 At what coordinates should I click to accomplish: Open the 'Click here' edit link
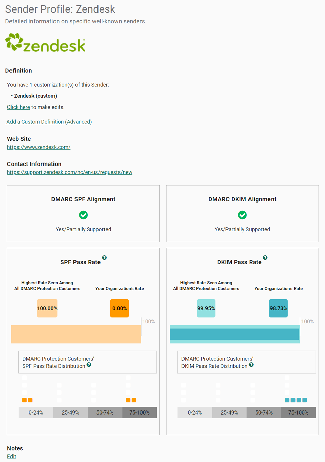(19, 107)
